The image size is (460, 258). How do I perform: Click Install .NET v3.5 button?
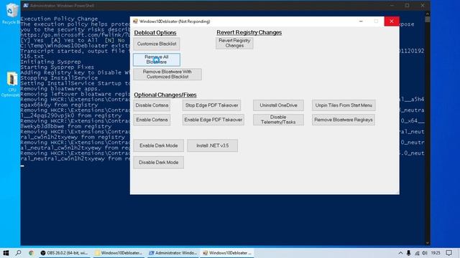[213, 145]
